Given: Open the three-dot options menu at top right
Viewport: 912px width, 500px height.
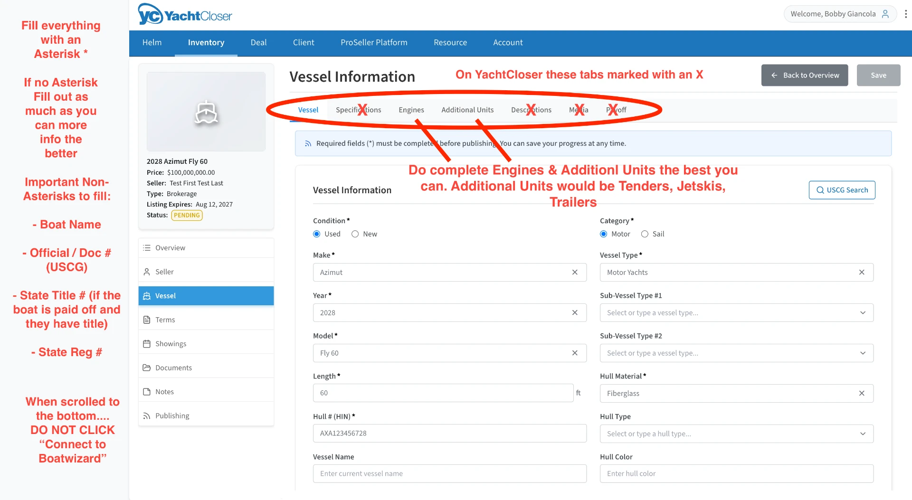Looking at the screenshot, I should [905, 14].
